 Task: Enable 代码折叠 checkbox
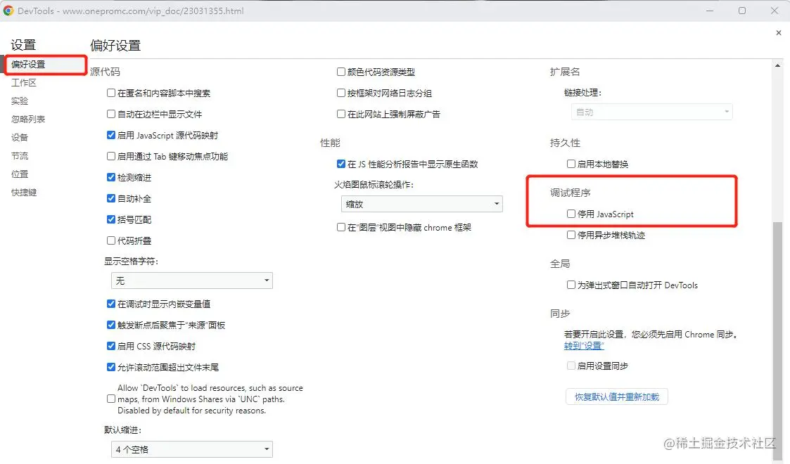[111, 240]
